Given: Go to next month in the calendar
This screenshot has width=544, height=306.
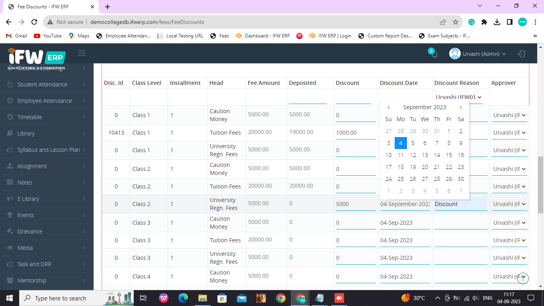Looking at the screenshot, I should tap(461, 107).
